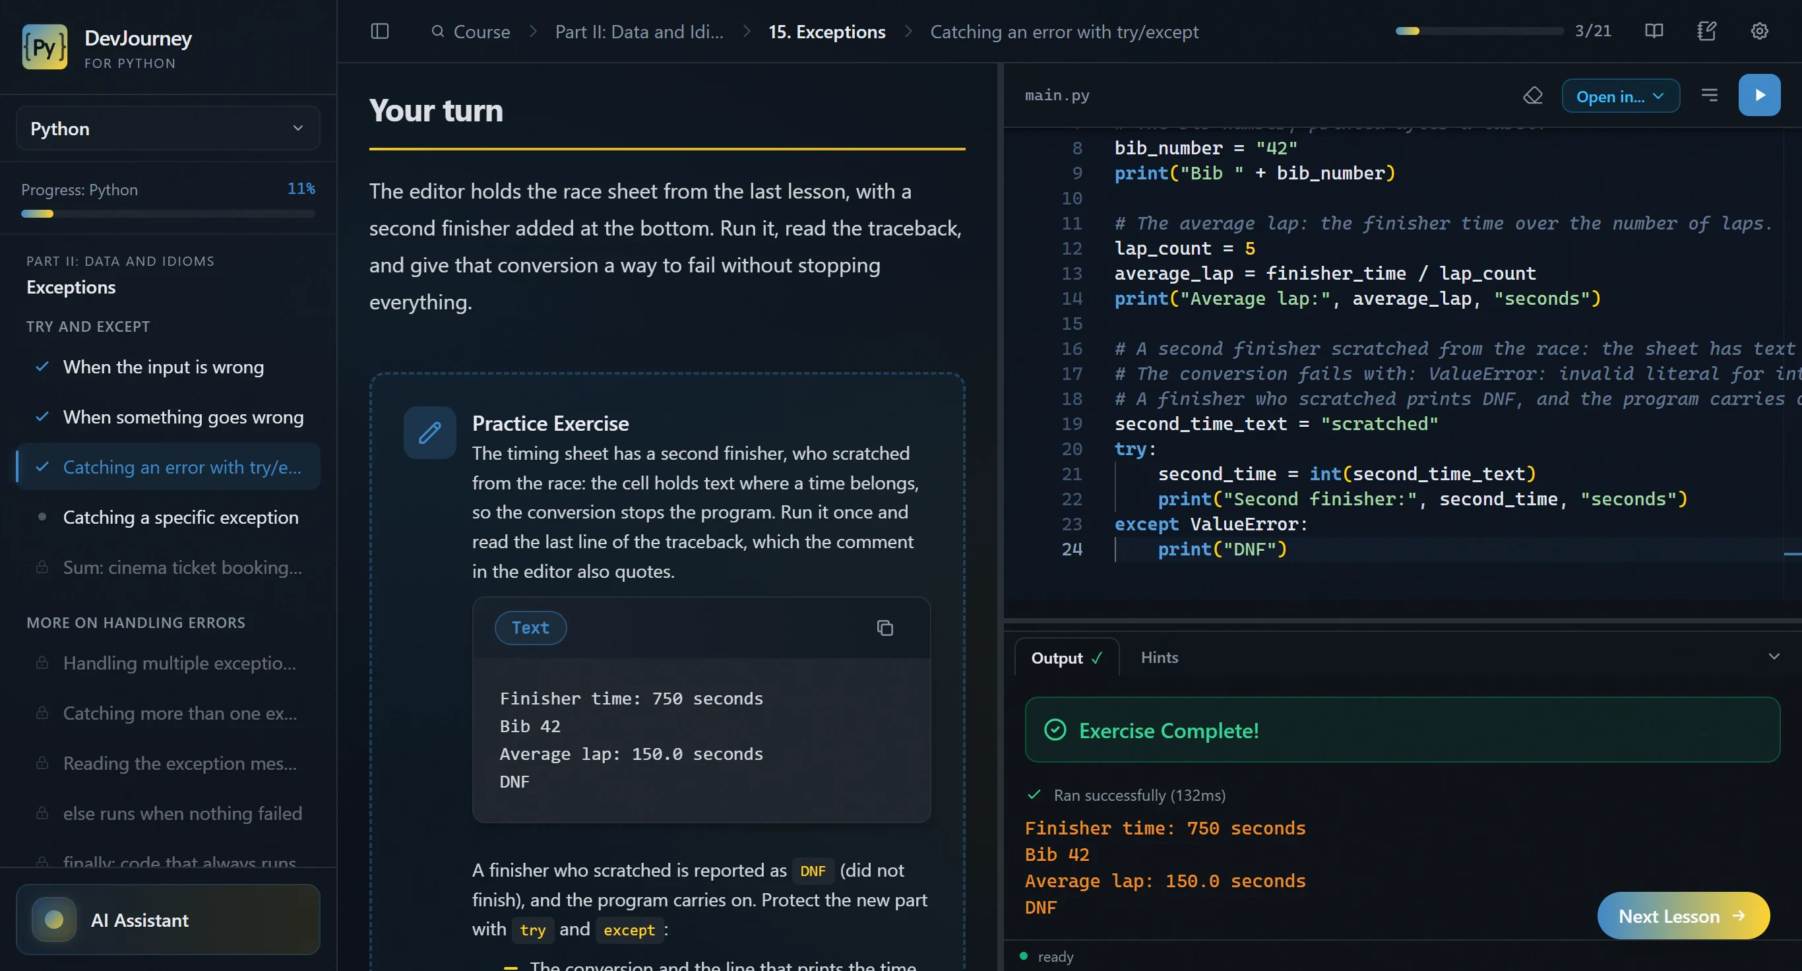Click the Practice Exercise pencil icon
The height and width of the screenshot is (971, 1802).
tap(429, 433)
